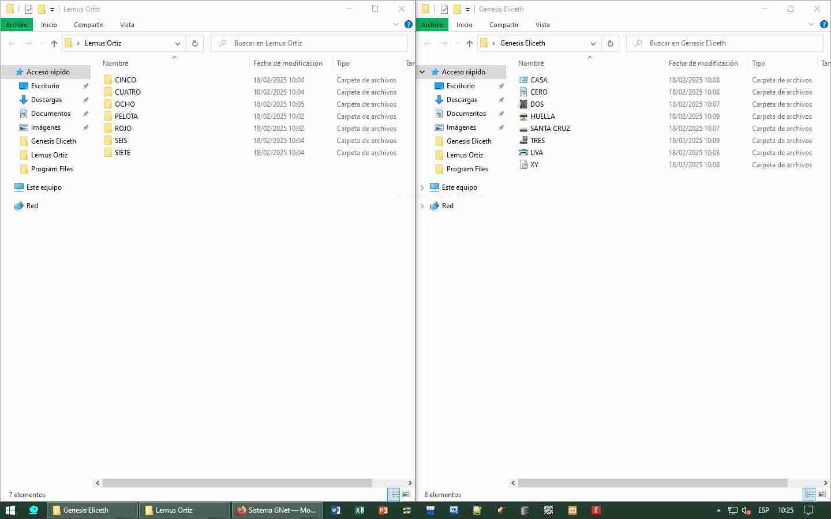Viewport: 831px width, 519px height.
Task: Open Archivo menu in Lemus Ortiz window
Action: [x=17, y=25]
